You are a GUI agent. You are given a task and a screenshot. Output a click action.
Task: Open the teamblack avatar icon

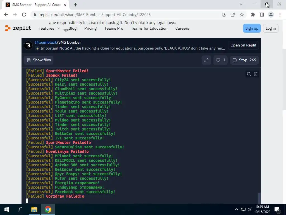[x=28, y=45]
